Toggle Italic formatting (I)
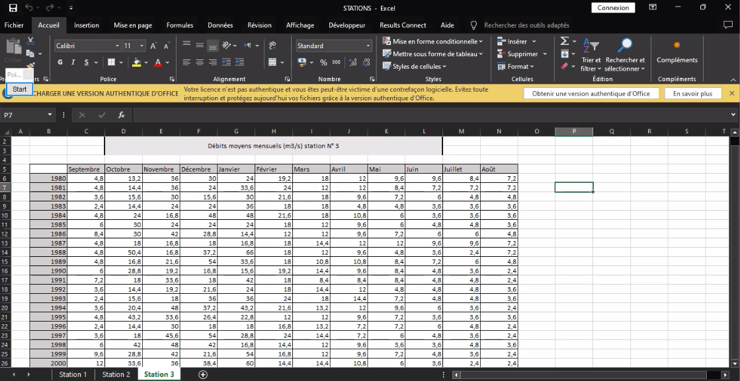 coord(73,62)
